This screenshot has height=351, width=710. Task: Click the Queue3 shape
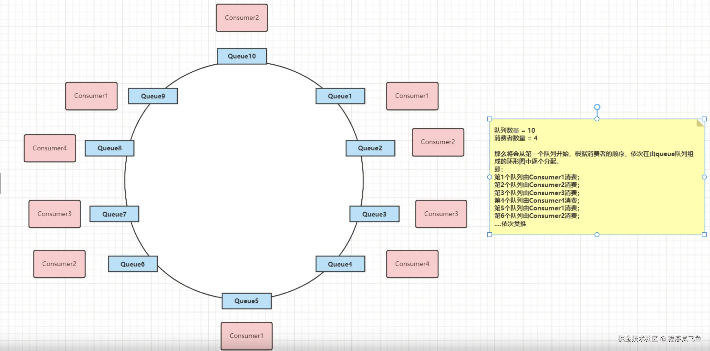(374, 214)
